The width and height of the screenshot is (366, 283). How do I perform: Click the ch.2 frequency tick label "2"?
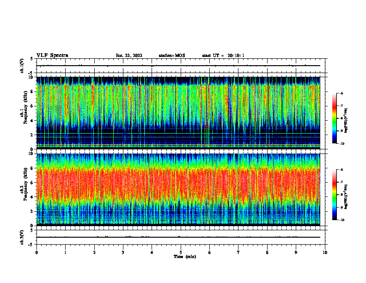(x=32, y=211)
